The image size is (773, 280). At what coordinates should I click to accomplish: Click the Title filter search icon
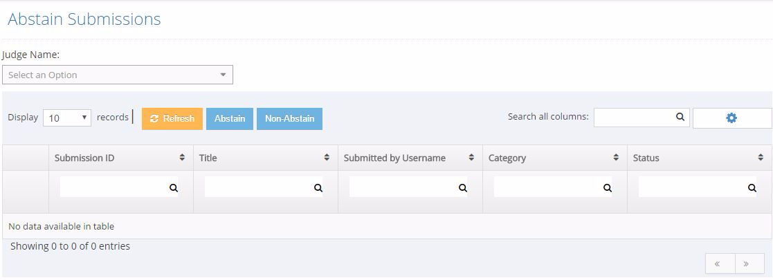(x=318, y=187)
